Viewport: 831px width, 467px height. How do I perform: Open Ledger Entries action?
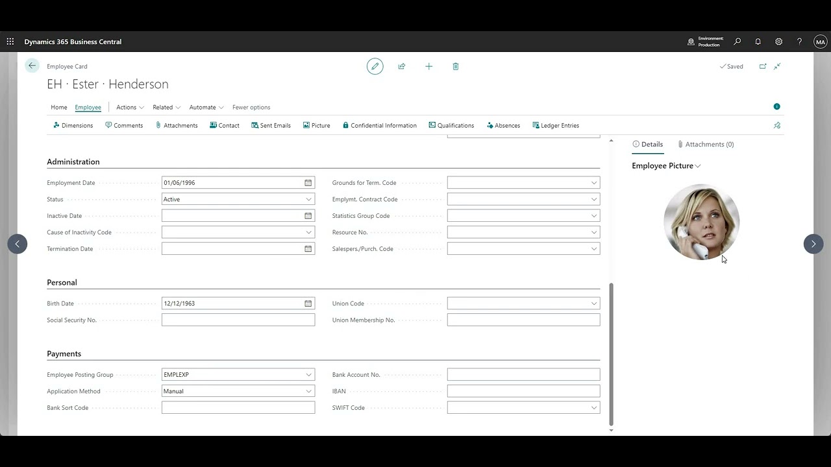pyautogui.click(x=555, y=125)
